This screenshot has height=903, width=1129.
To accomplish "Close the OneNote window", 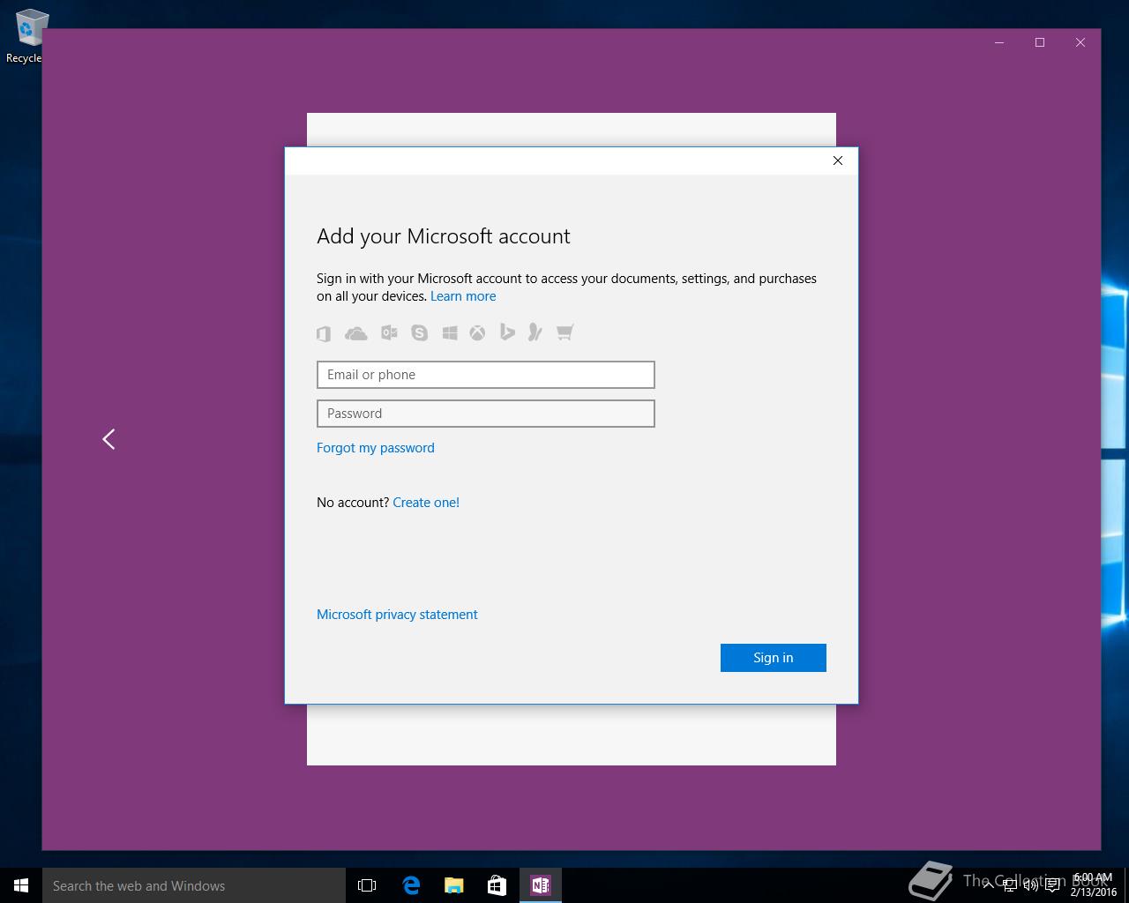I will (x=1080, y=42).
